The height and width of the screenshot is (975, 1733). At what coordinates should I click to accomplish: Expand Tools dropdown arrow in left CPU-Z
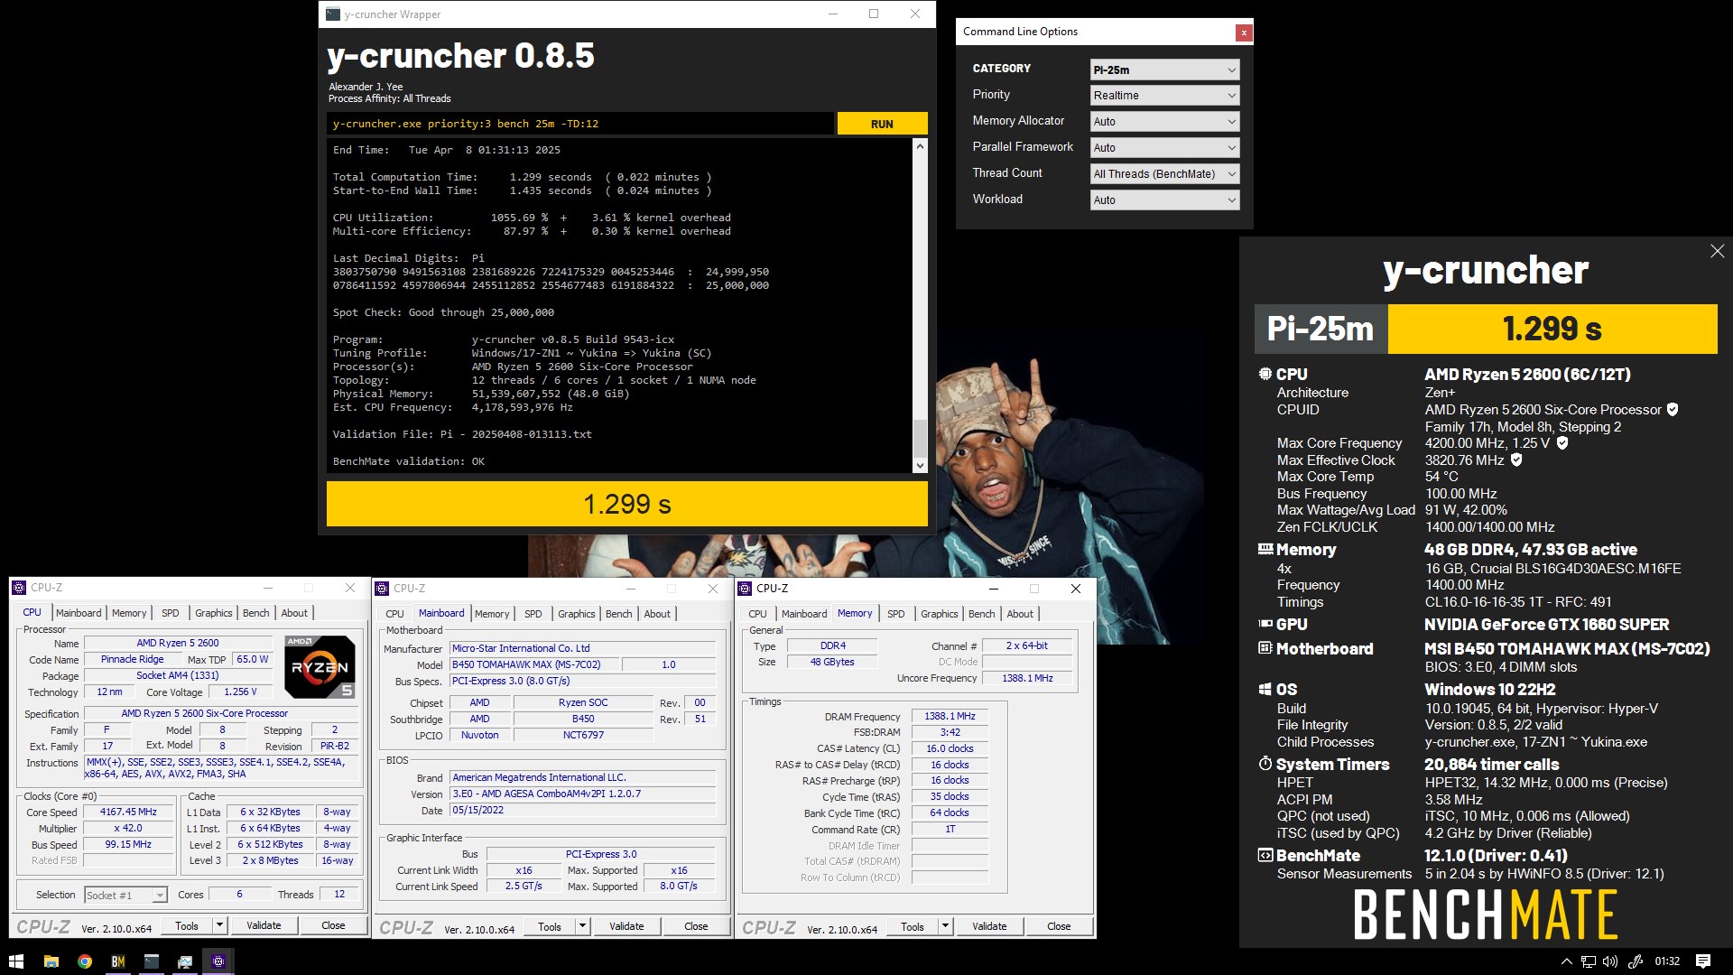point(219,926)
